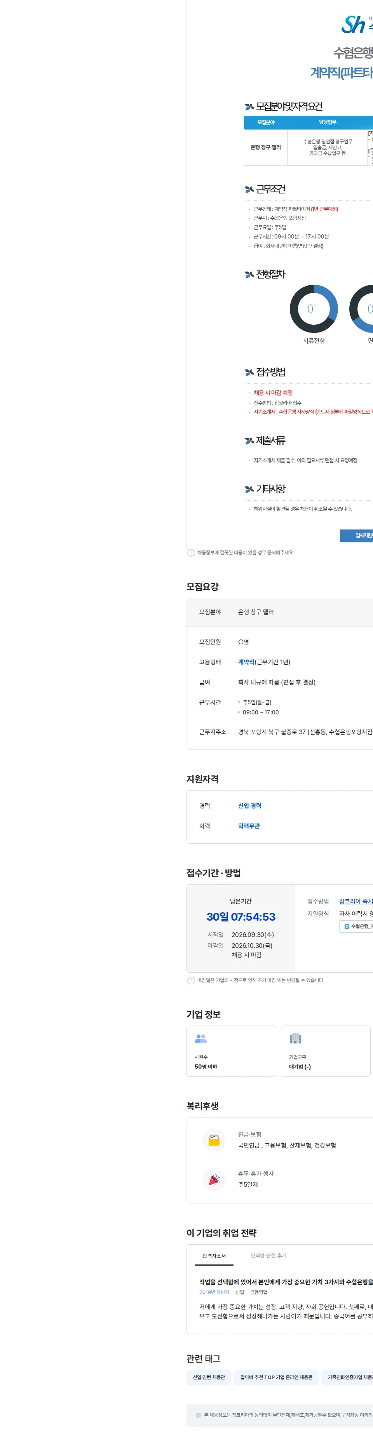Click the holiday party popper icon

click(x=214, y=1179)
